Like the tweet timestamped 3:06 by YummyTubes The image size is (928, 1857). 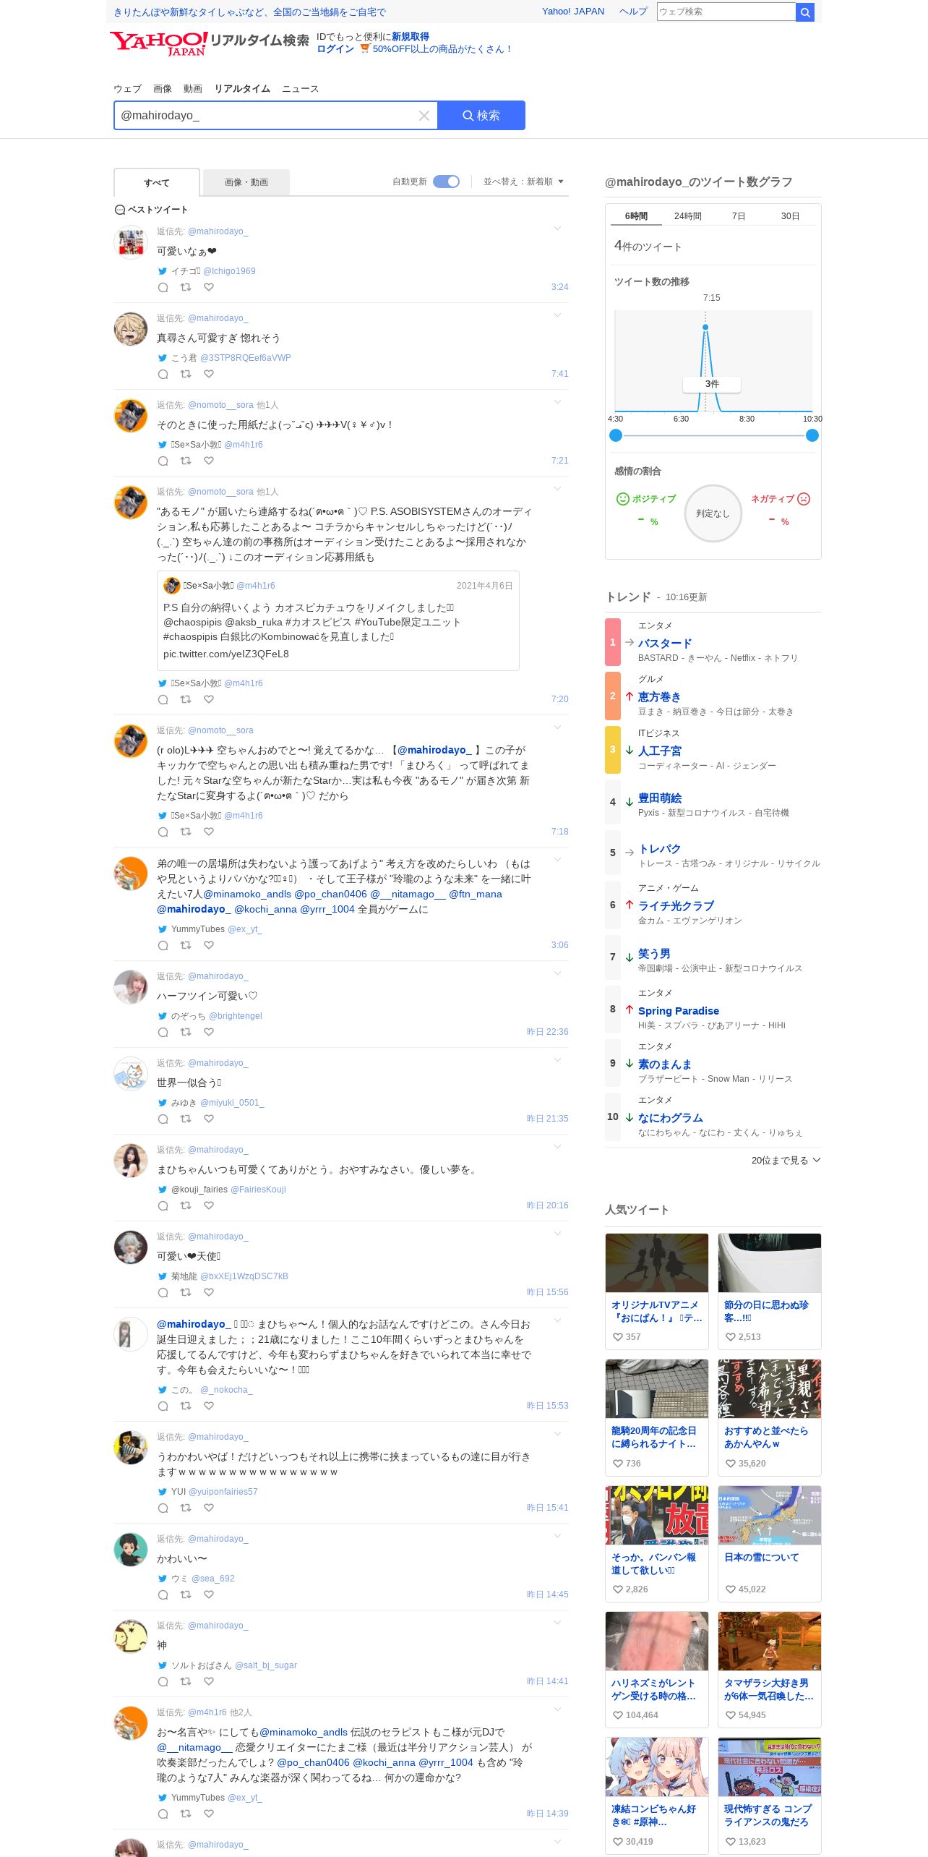(209, 945)
